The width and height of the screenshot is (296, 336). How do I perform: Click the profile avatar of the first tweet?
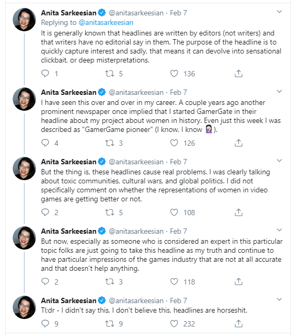pos(24,20)
